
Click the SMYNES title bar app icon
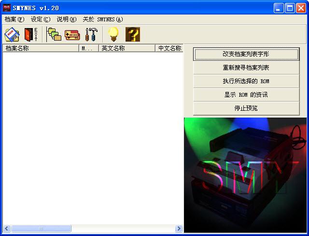(x=7, y=8)
